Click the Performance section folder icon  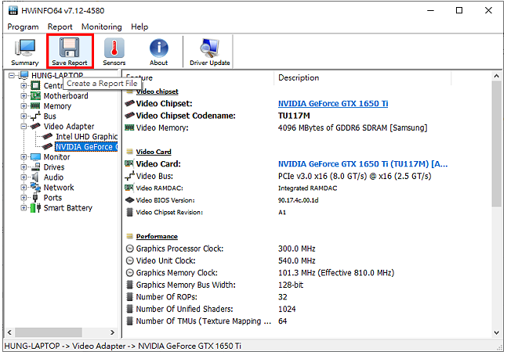click(129, 236)
